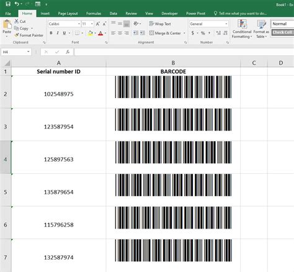Screen dimensions: 294x272
Task: Select cell containing 125897563
Action: click(x=59, y=159)
